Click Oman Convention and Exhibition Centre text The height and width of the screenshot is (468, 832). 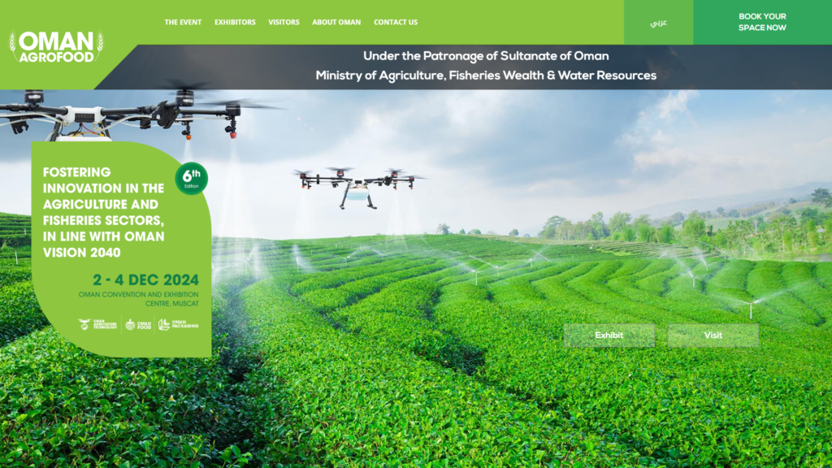tap(138, 299)
